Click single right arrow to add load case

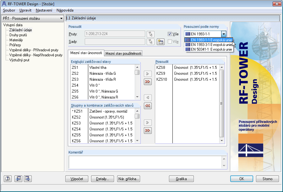pyautogui.click(x=148, y=73)
